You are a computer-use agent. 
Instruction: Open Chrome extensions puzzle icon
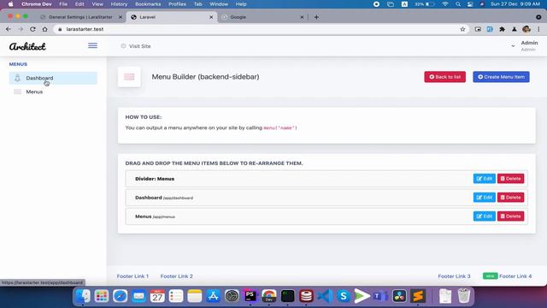coord(502,29)
